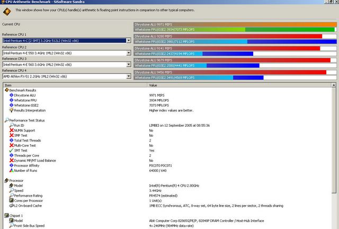
Task: Click the Processor Affinity info icon
Action: pos(12,165)
